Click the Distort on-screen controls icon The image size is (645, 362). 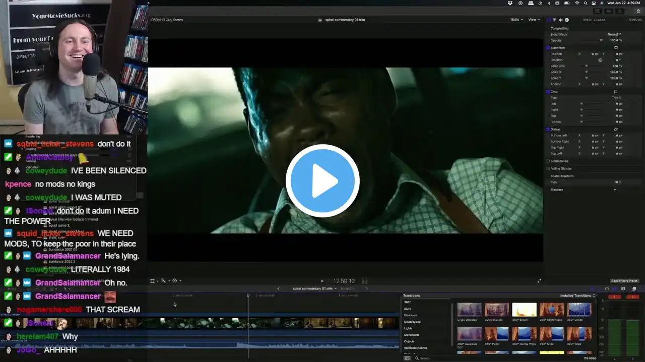[616, 129]
